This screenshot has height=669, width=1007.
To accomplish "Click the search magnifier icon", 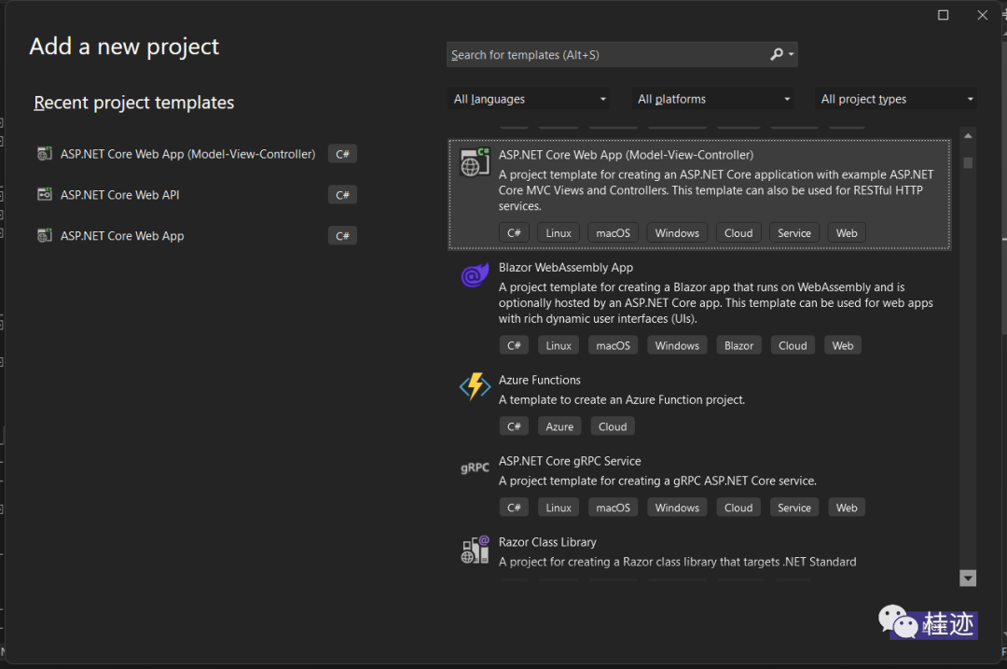I will (x=777, y=55).
